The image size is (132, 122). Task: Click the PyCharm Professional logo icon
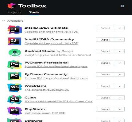[x=15, y=65]
